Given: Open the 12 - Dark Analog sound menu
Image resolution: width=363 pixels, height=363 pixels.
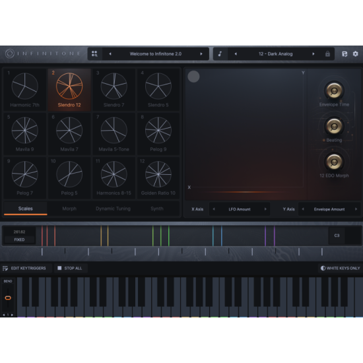Looking at the screenshot, I should click(275, 54).
